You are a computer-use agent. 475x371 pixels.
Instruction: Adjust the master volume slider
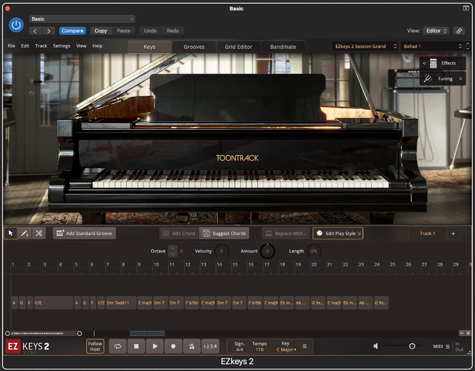tap(412, 346)
